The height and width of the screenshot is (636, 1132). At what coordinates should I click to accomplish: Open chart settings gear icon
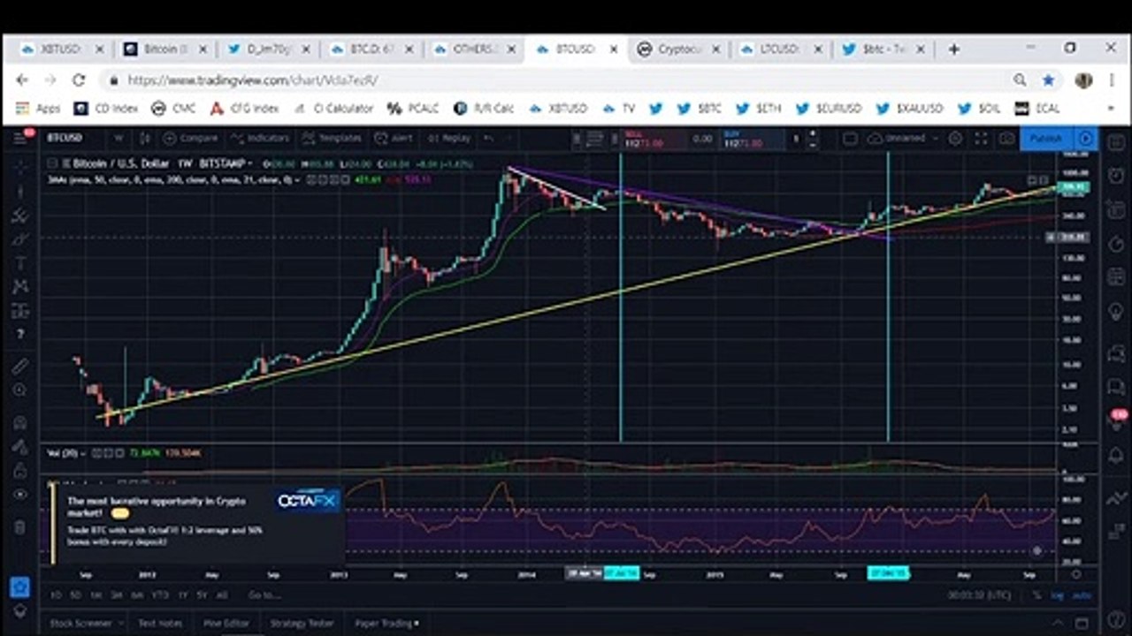pos(955,138)
